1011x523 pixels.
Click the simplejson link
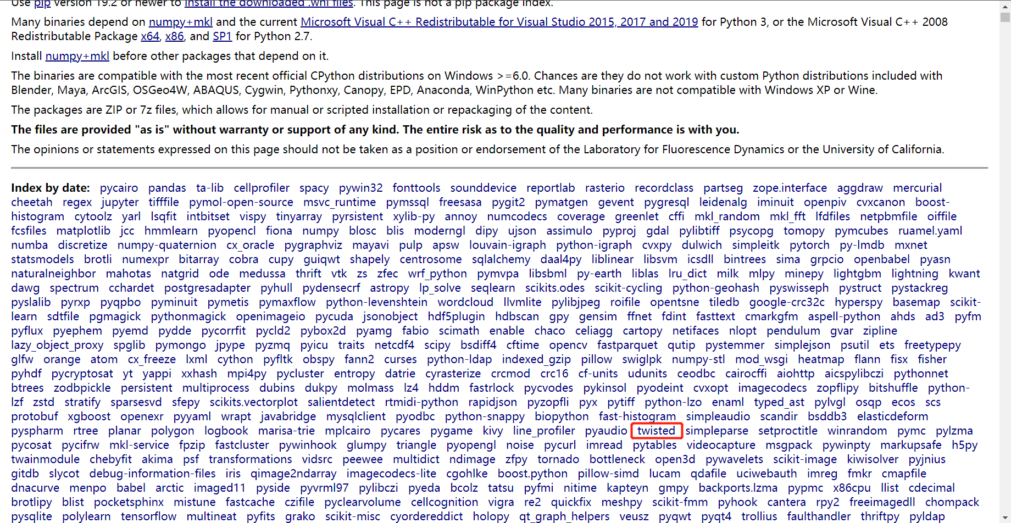click(x=803, y=345)
